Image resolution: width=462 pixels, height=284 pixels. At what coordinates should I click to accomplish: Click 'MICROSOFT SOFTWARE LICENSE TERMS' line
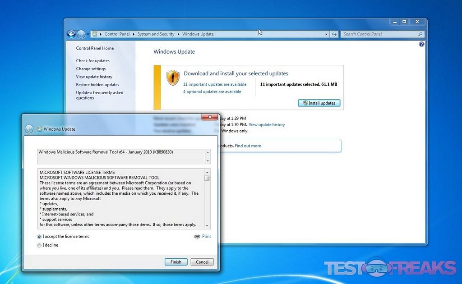(77, 173)
